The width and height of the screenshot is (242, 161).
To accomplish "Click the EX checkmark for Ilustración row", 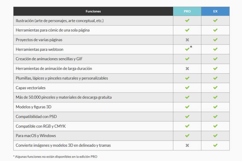I will coord(215,21).
